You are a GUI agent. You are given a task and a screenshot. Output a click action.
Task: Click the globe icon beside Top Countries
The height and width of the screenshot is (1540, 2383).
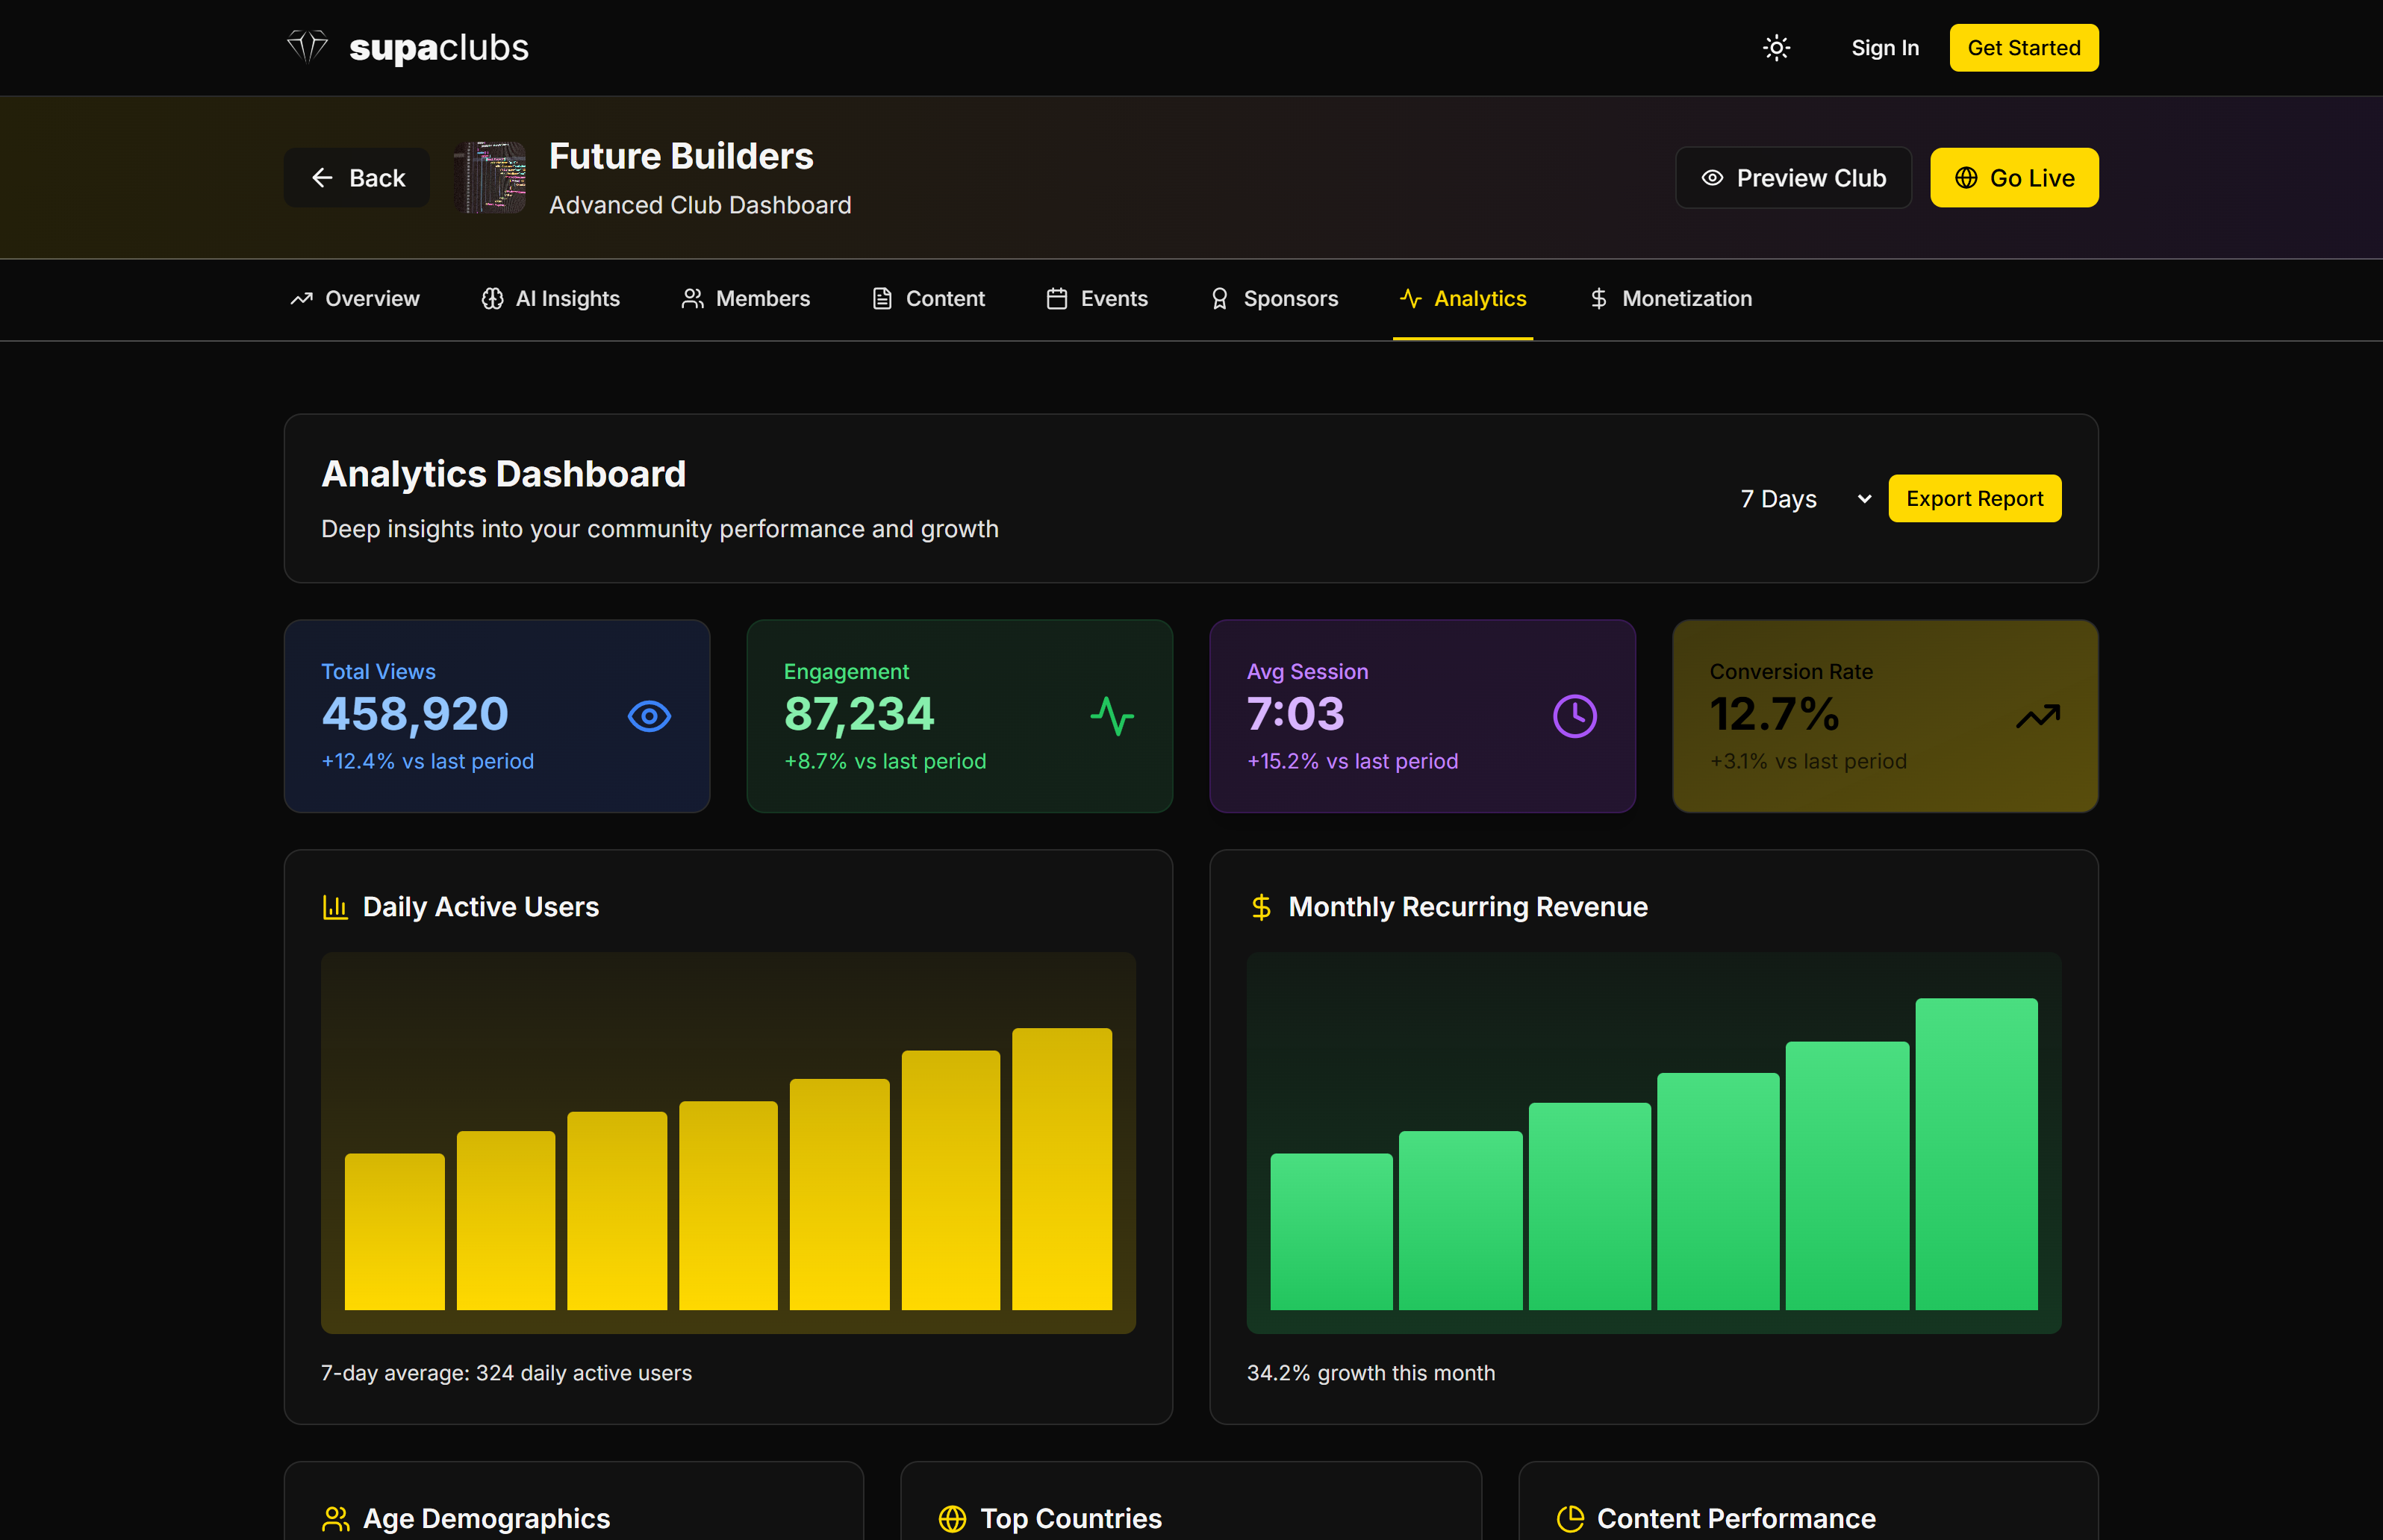tap(953, 1518)
